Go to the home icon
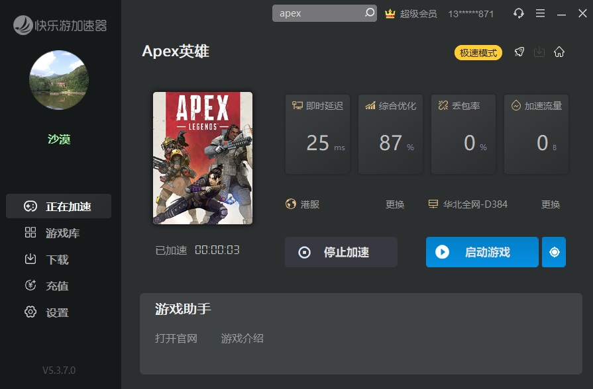Viewport: 593px width, 389px height. tap(559, 52)
